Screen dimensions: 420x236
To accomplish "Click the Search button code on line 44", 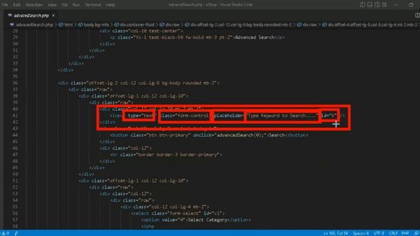I will (x=209, y=135).
